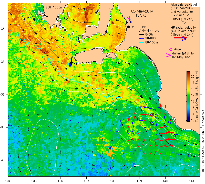Click the cyan 200 1000m isobath legend line
Viewport: 205px width, 184px height.
tap(50, 10)
